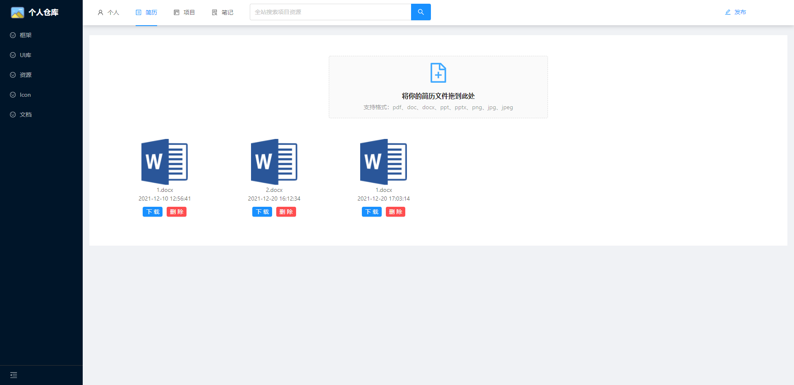Download 2.docx using its 下载 button

[x=262, y=211]
